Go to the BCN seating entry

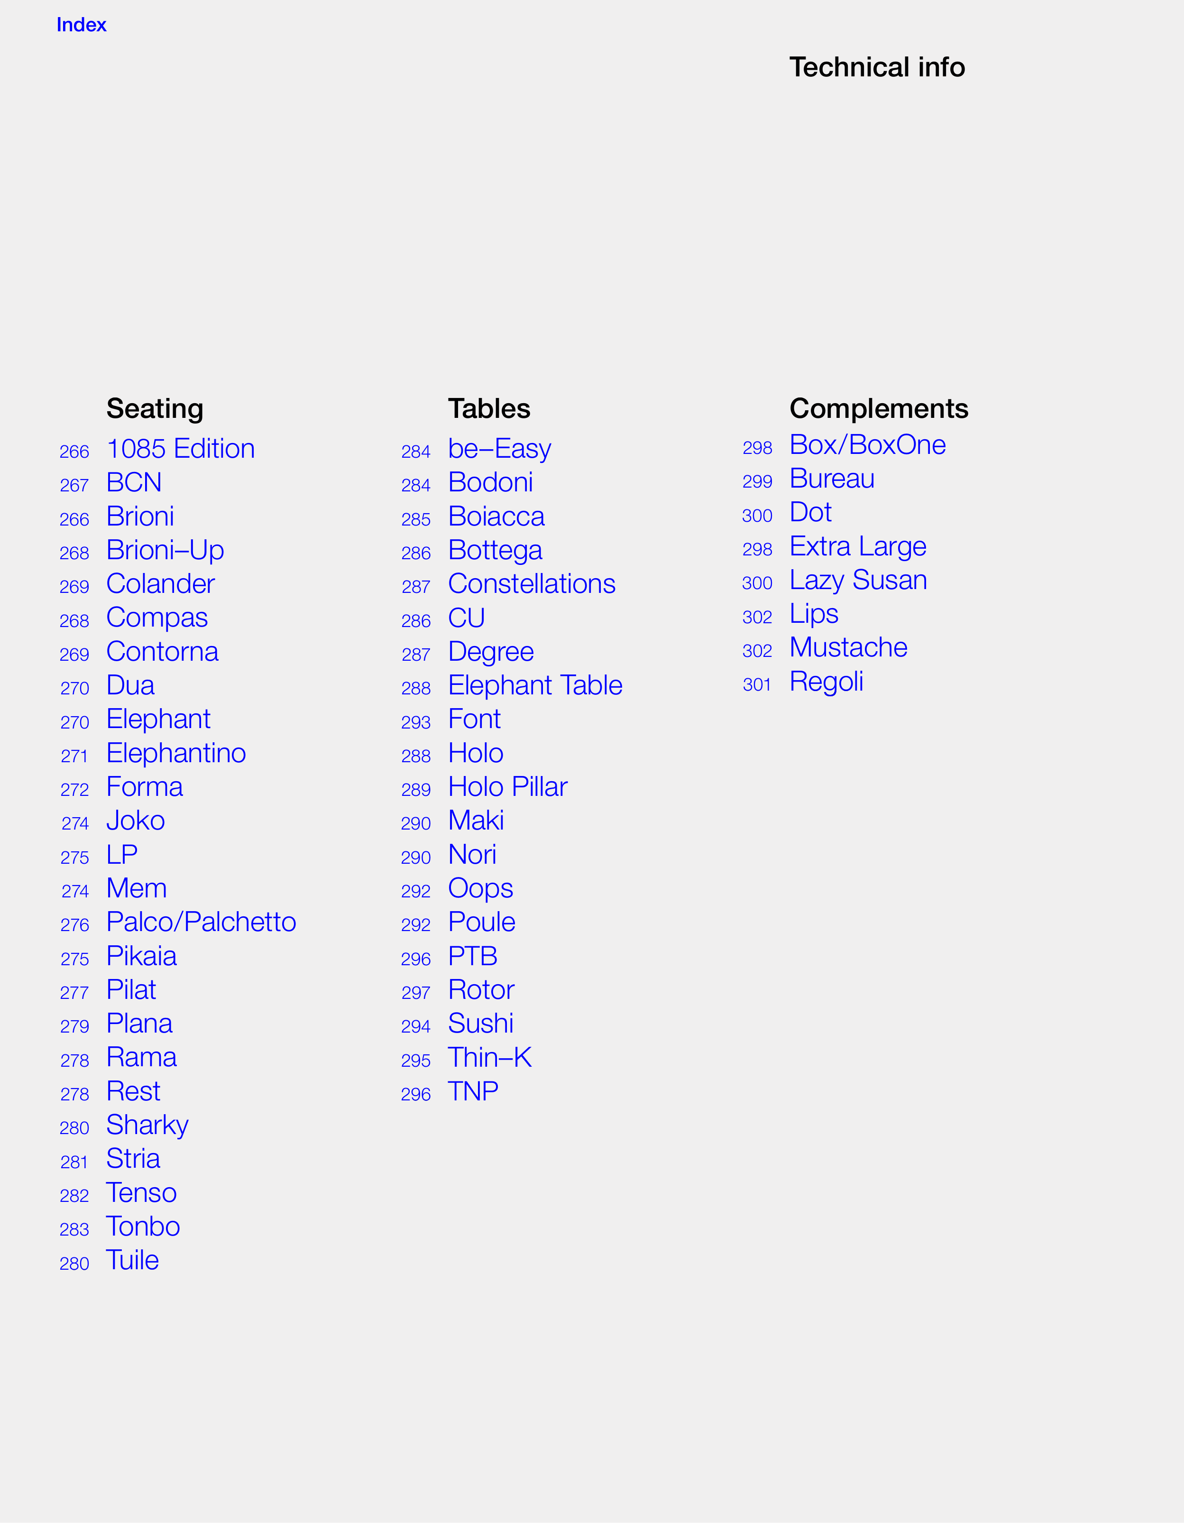pos(134,482)
